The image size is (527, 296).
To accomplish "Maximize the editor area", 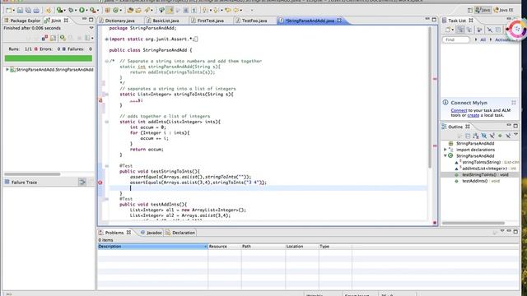I will point(434,20).
